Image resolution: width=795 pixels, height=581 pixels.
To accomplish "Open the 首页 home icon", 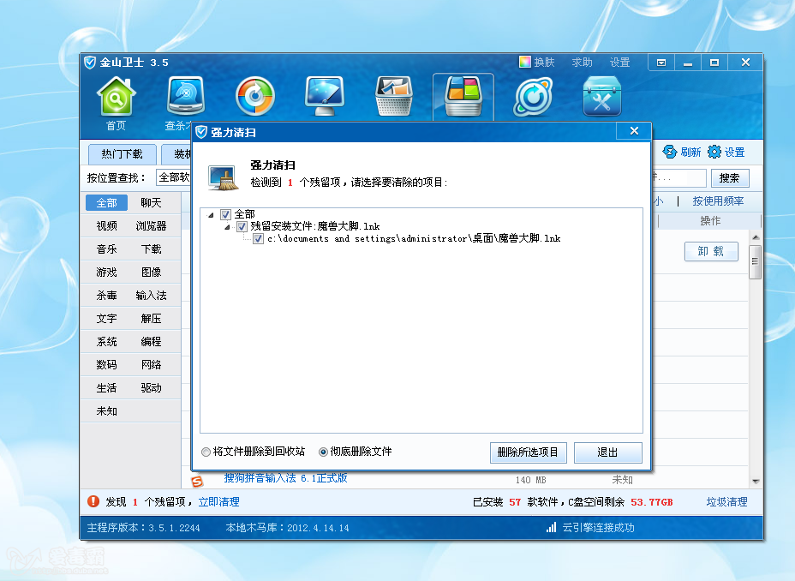I will [117, 96].
